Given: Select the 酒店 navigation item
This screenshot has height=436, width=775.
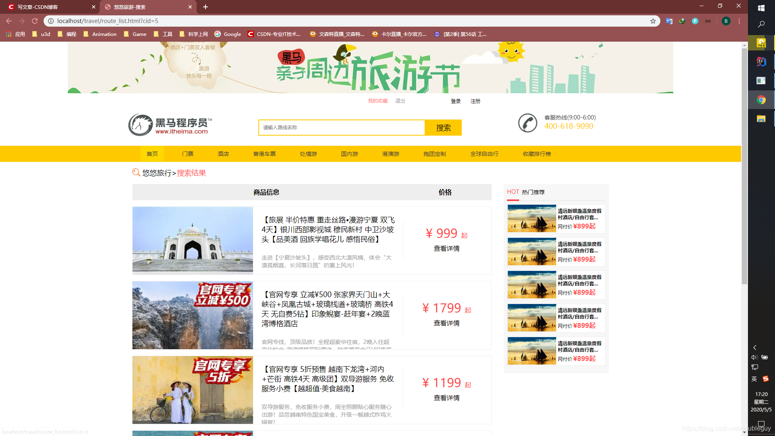Looking at the screenshot, I should coord(223,154).
